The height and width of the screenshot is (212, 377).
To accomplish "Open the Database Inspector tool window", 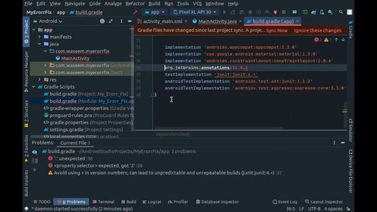I will [217, 201].
